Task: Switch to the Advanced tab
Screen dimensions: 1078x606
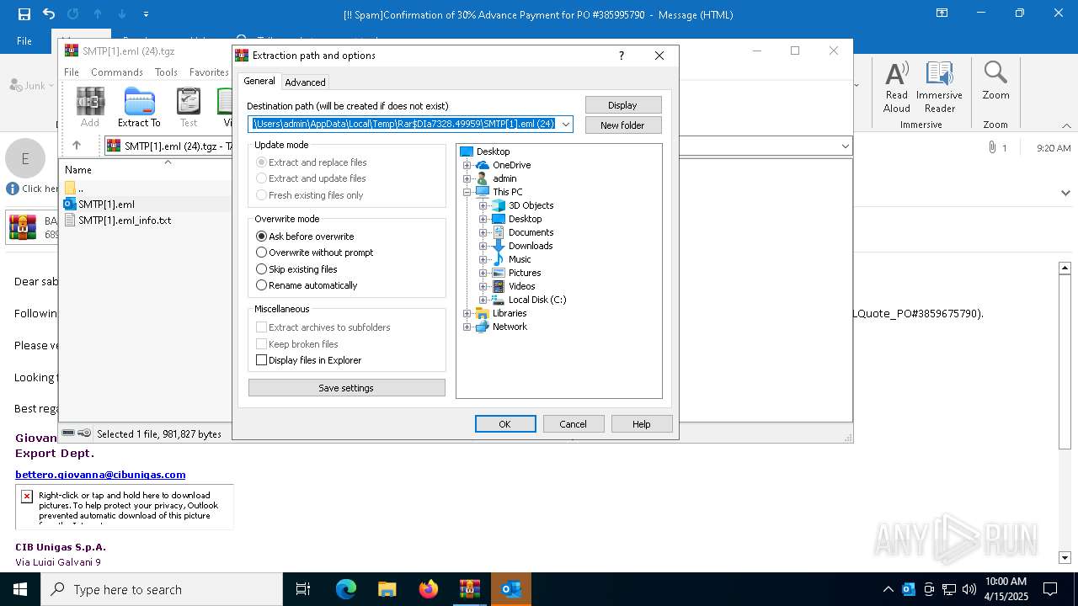Action: coord(305,82)
